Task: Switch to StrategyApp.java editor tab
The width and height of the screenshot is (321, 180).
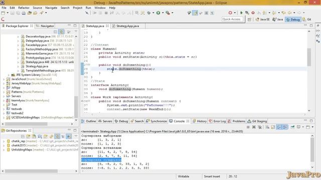Action: (127, 26)
